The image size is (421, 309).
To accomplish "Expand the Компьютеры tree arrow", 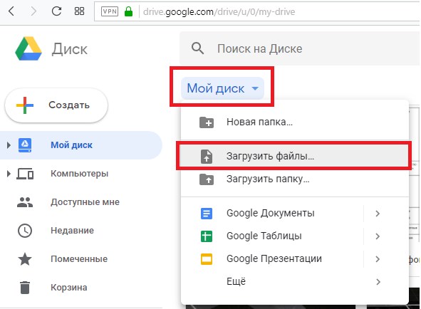I will pos(9,174).
